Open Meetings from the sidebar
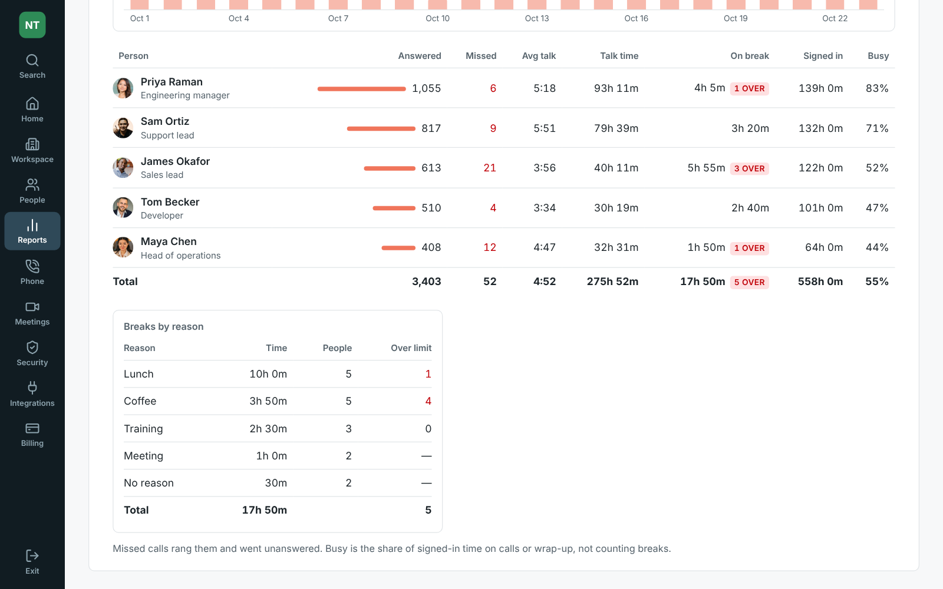943x589 pixels. (x=32, y=313)
